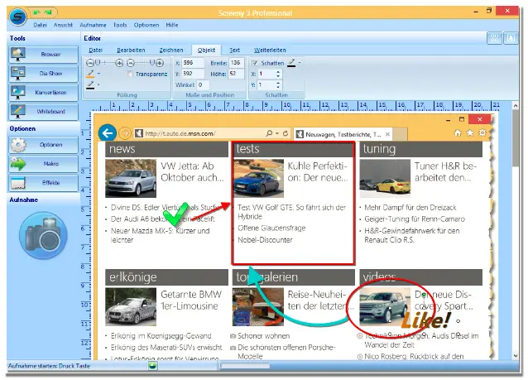Start the Whiteboard tool
This screenshot has height=380, width=528.
coord(43,112)
